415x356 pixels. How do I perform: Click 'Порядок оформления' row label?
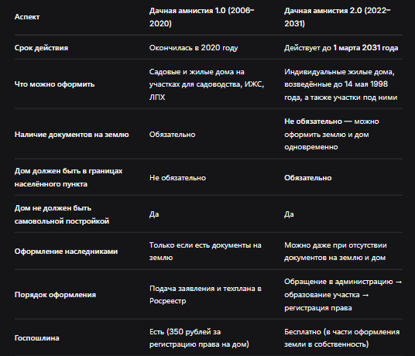[55, 295]
